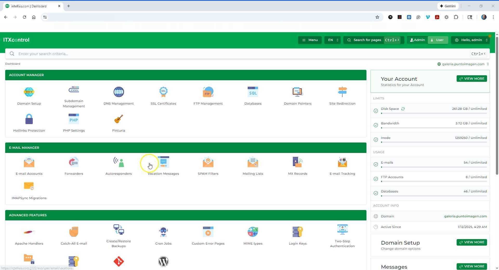499x270 pixels.
Task: Switch to User access level
Action: pos(438,40)
